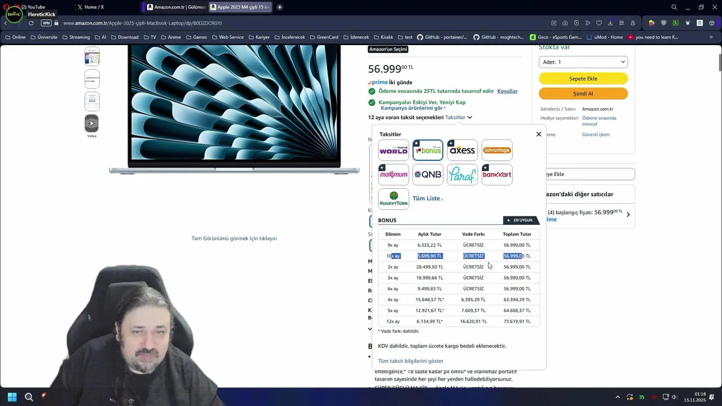Toggle the VPN badge in address bar
Image resolution: width=722 pixels, height=406 pixels.
tap(46, 23)
